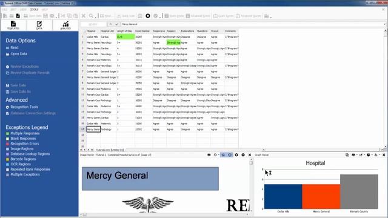Click the blue Cedar Hills chart bar
This screenshot has width=388, height=218.
283,196
